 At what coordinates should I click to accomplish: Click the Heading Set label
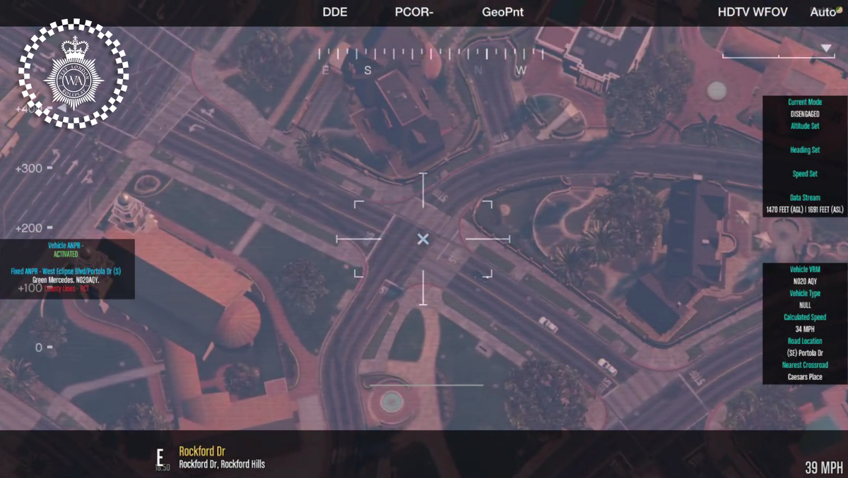[806, 150]
